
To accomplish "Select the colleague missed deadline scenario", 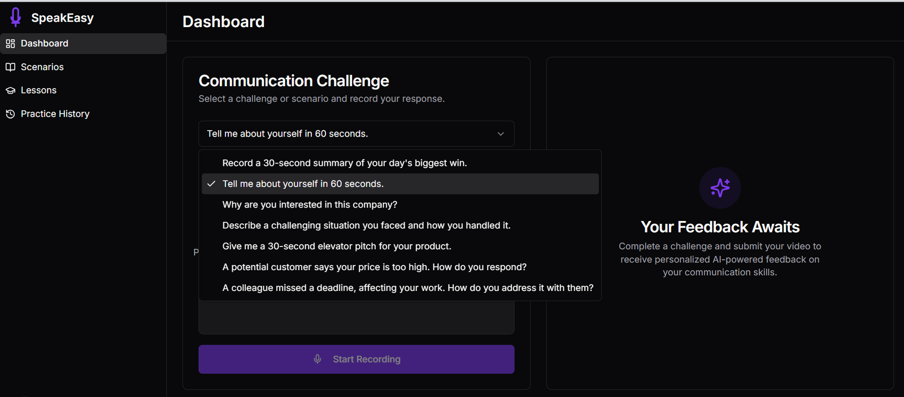I will [x=407, y=288].
